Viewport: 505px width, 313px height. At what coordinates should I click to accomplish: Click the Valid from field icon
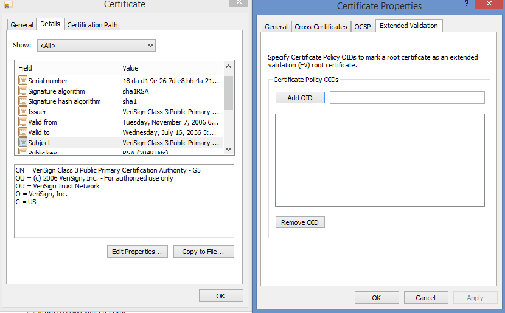coord(23,122)
